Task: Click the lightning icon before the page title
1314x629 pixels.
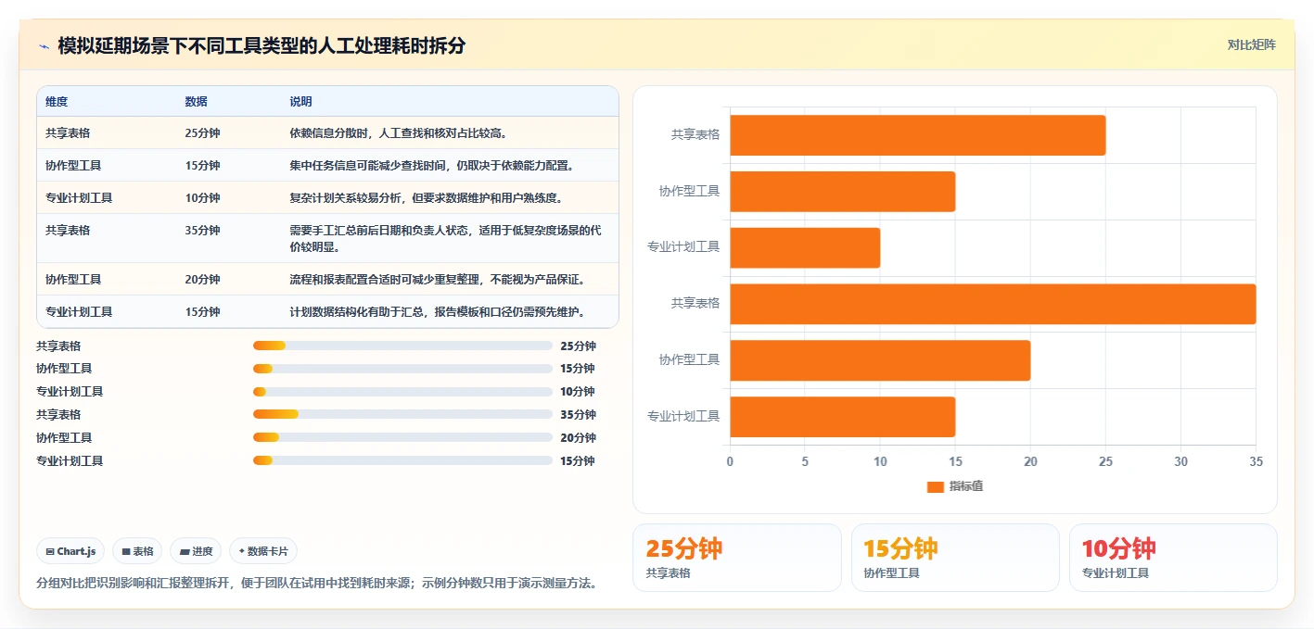Action: [x=44, y=46]
